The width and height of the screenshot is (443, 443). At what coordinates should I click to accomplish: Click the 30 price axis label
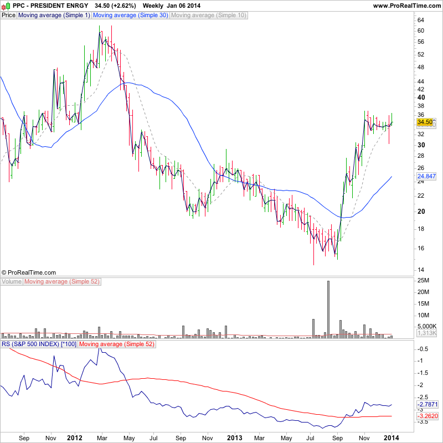pyautogui.click(x=421, y=145)
